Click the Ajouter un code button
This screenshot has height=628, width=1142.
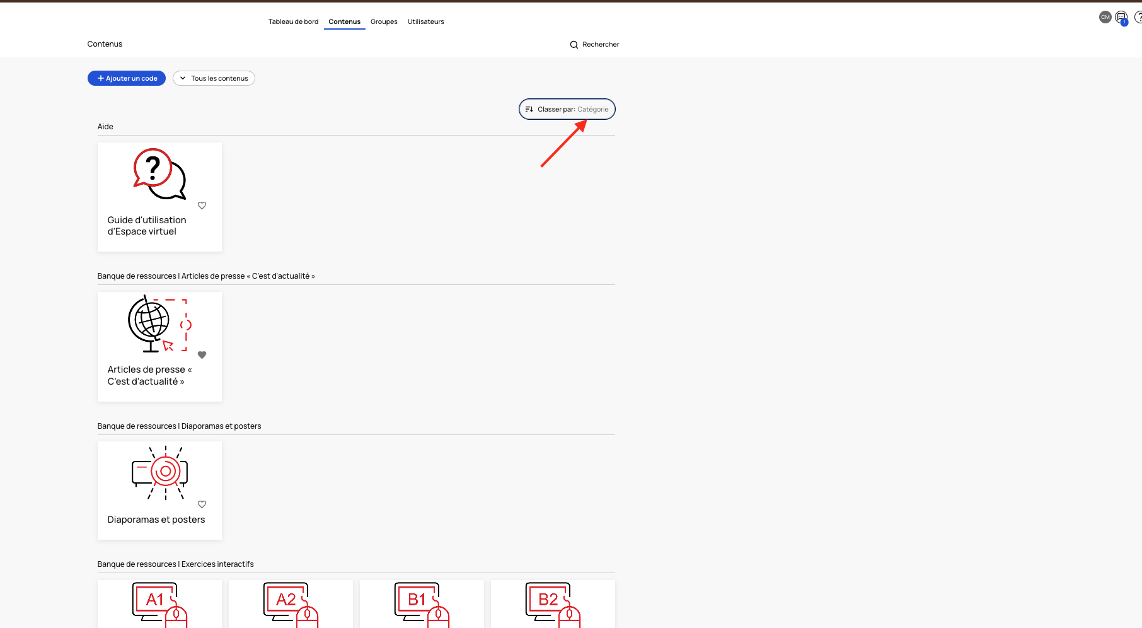(x=127, y=78)
